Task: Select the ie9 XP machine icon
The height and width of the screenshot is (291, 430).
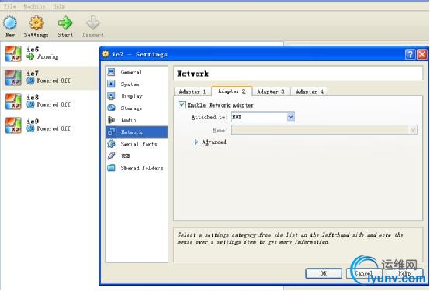Action: click(x=13, y=125)
